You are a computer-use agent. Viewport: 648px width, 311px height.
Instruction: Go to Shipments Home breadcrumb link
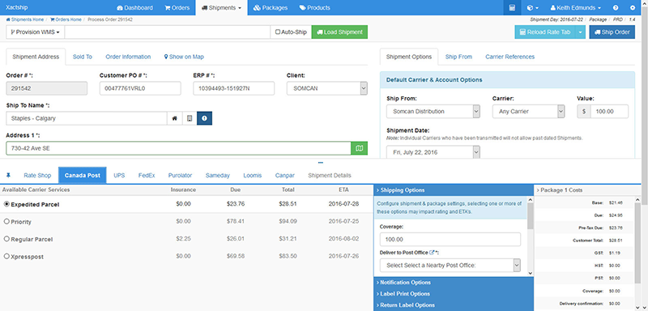(25, 19)
